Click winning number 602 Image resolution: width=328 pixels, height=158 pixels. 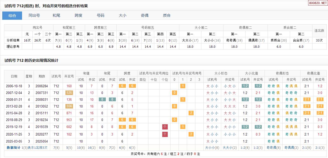[x=69, y=127]
